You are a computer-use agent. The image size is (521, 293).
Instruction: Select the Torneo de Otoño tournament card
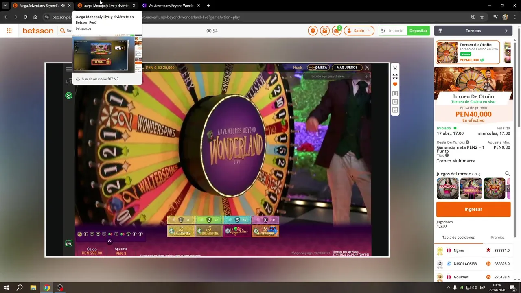(x=468, y=52)
